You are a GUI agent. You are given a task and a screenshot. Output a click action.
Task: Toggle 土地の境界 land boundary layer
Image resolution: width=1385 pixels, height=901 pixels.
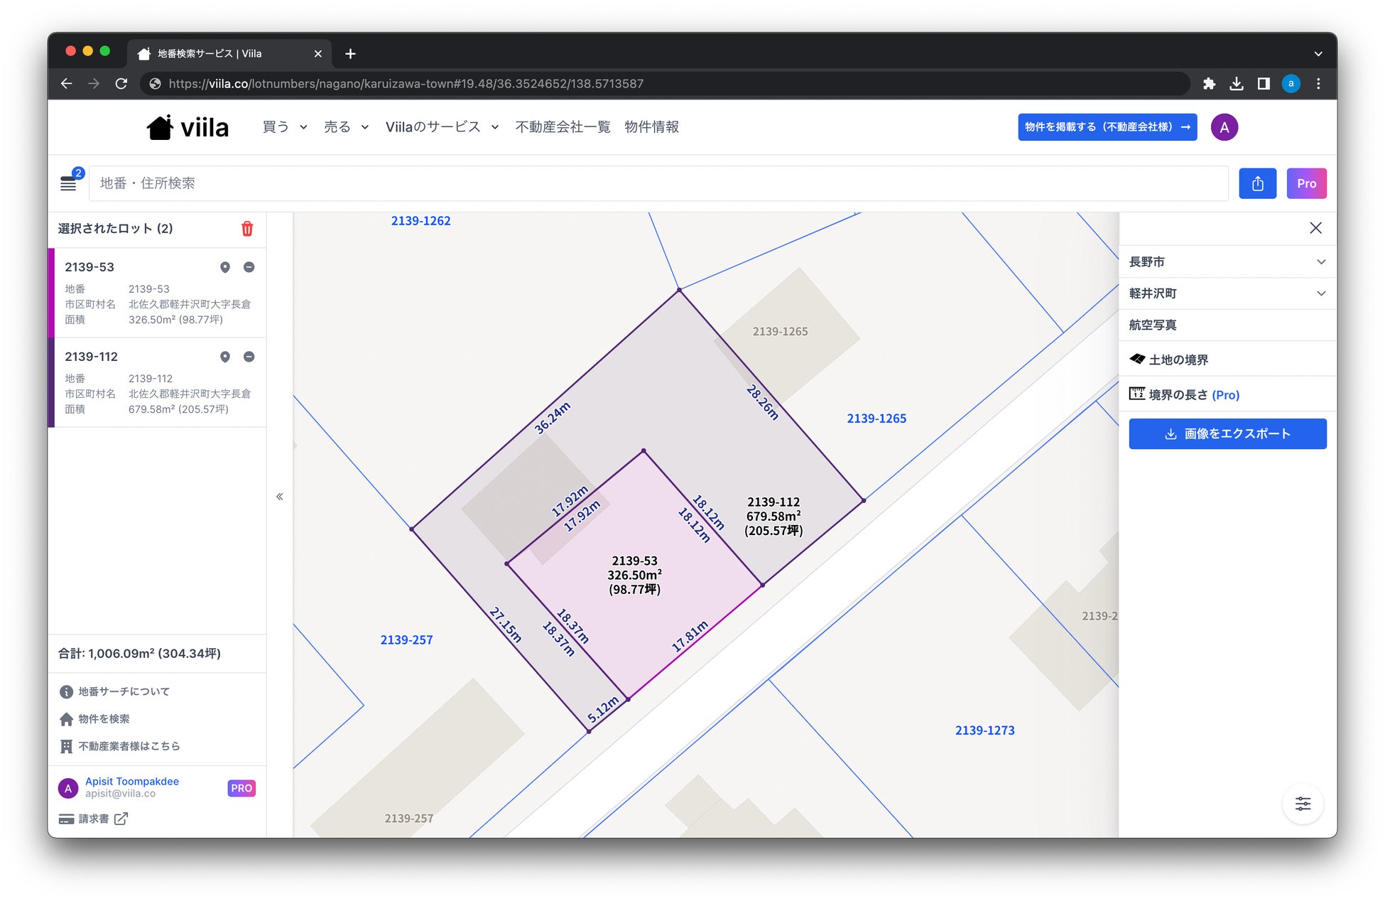tap(1178, 360)
